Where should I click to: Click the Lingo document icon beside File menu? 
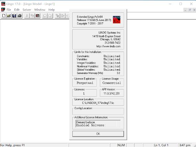tap(3, 10)
